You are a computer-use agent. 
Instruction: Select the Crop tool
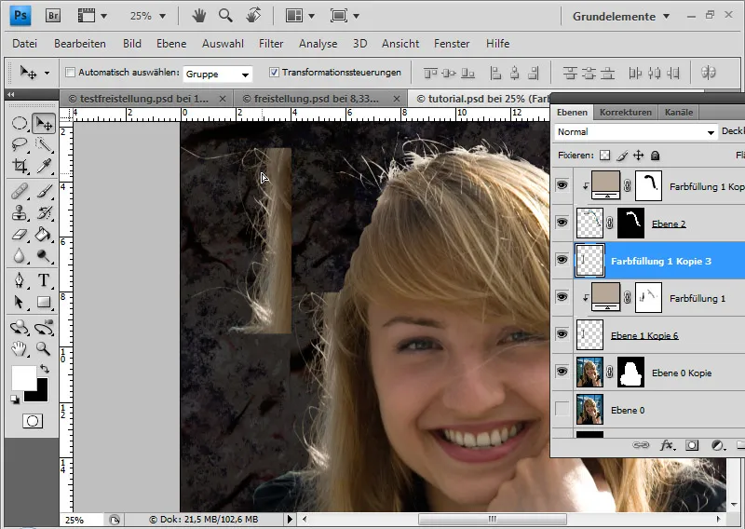(20, 166)
